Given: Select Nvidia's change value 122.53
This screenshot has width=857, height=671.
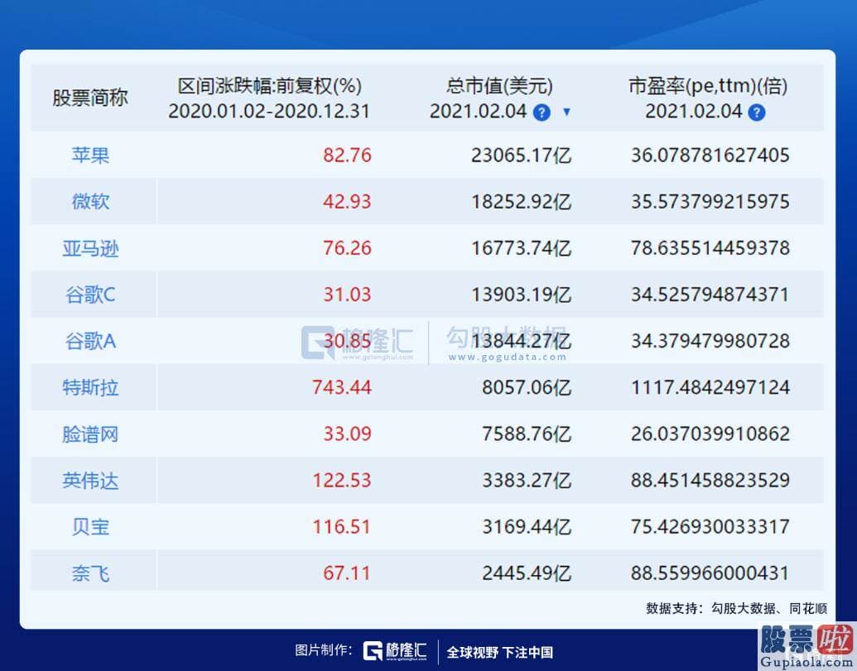Looking at the screenshot, I should click(x=342, y=481).
